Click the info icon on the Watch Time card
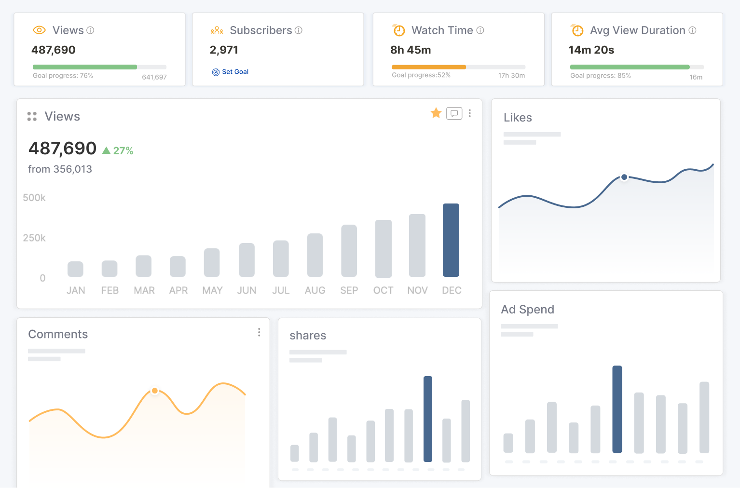 point(480,30)
